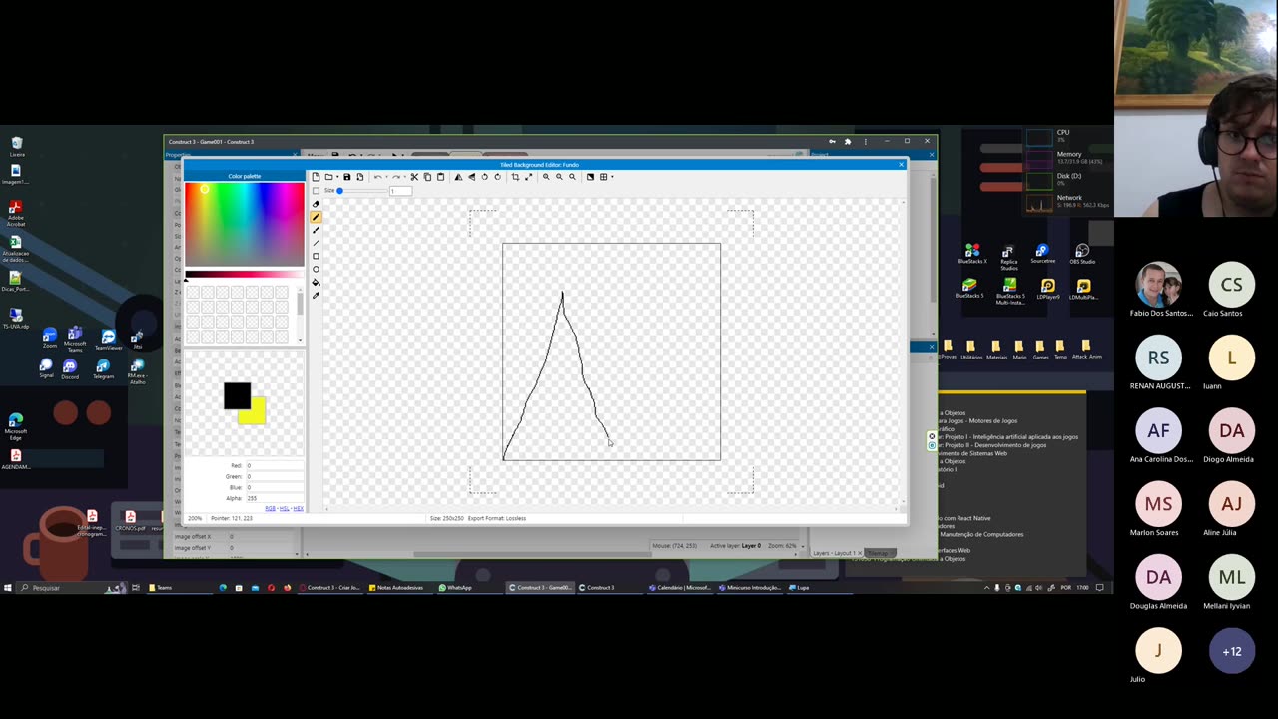This screenshot has height=719, width=1278.
Task: Toggle the tile grid icon
Action: (x=603, y=177)
